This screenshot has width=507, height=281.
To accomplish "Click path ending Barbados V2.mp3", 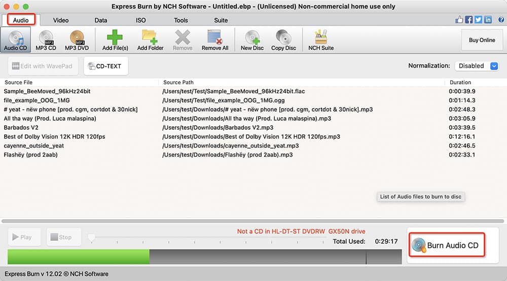I will 218,127.
